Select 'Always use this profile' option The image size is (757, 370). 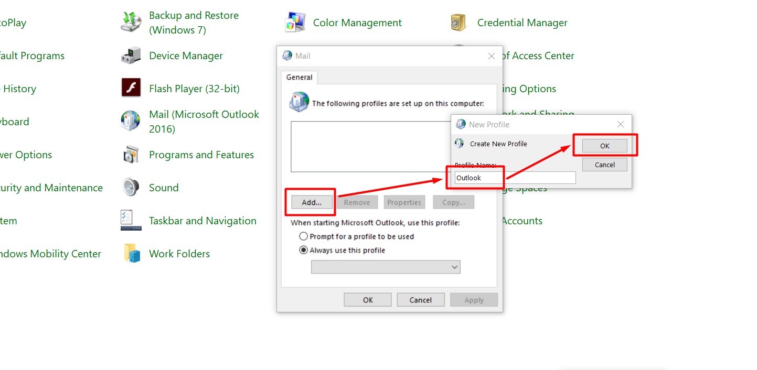pos(342,250)
